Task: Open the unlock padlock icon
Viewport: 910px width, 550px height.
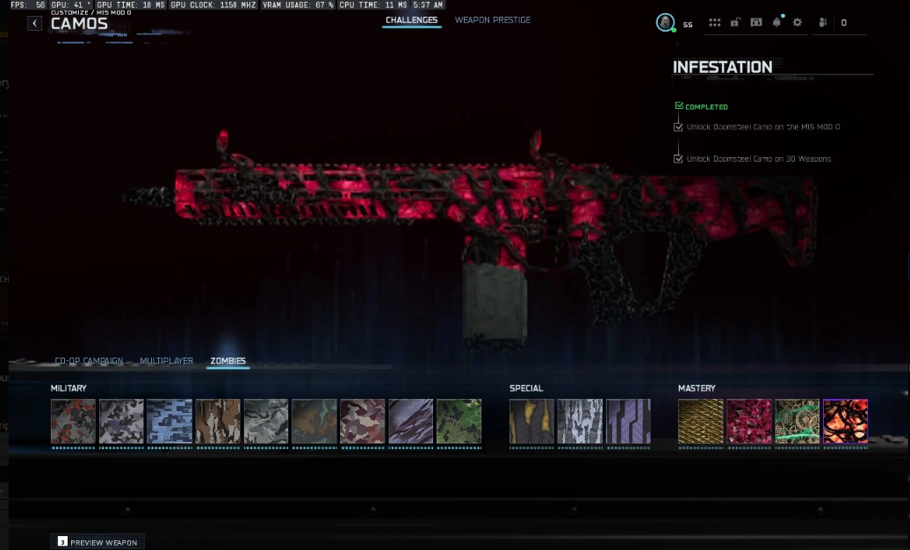Action: [735, 23]
